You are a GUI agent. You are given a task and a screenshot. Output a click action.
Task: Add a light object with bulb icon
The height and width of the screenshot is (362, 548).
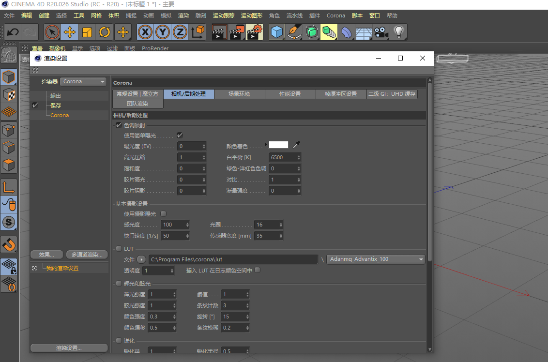pos(398,32)
